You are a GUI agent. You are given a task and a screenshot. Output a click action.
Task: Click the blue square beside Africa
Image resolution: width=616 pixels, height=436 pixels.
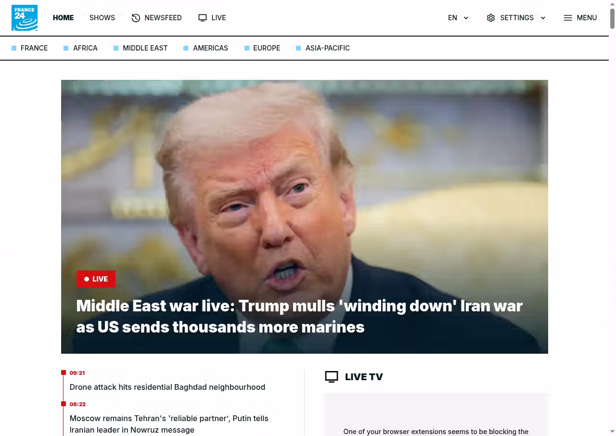point(66,48)
